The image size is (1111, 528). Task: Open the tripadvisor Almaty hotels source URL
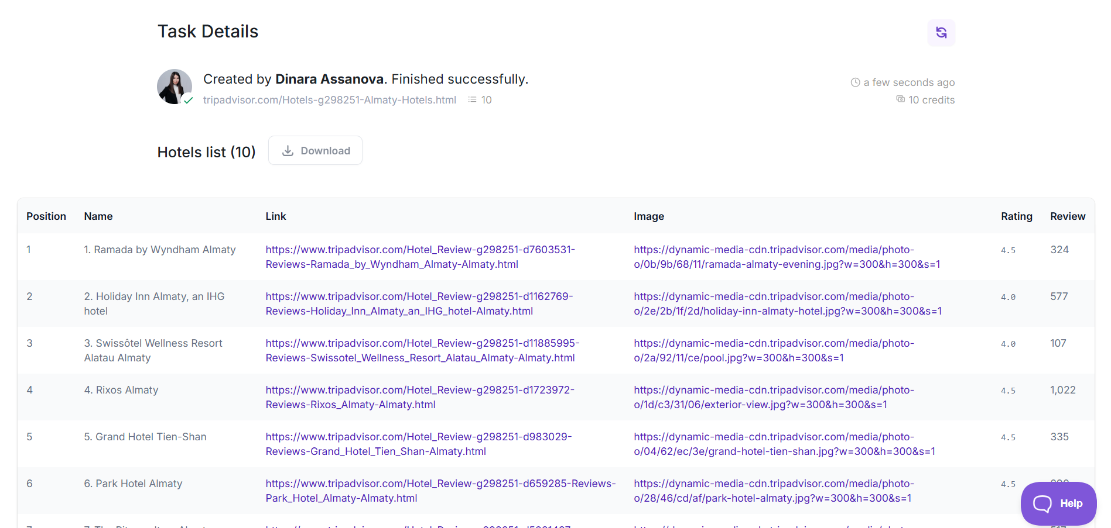[329, 100]
